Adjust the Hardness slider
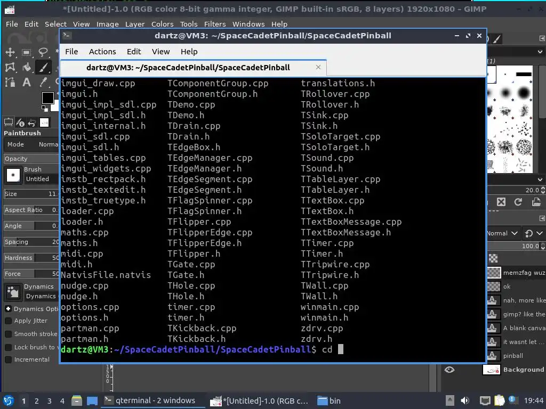The width and height of the screenshot is (546, 409). (31, 258)
